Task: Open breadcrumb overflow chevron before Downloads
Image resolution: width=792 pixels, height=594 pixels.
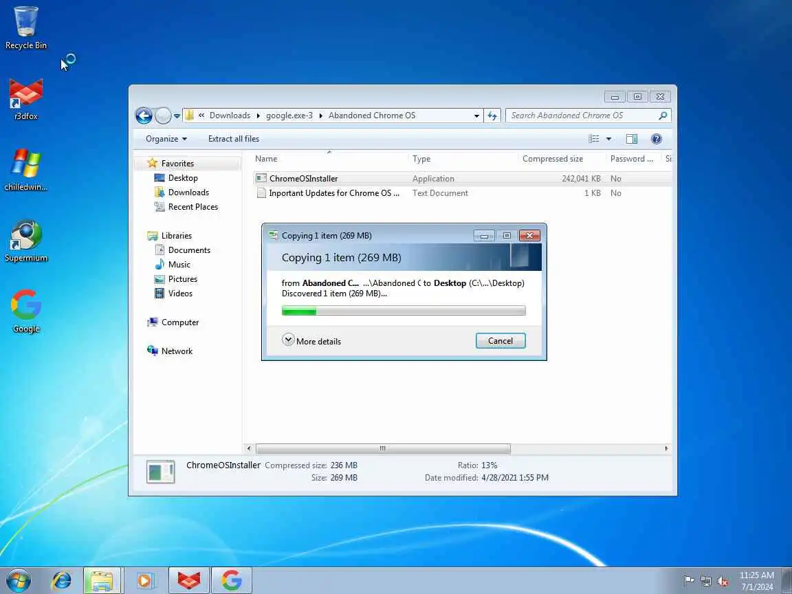Action: pos(201,115)
